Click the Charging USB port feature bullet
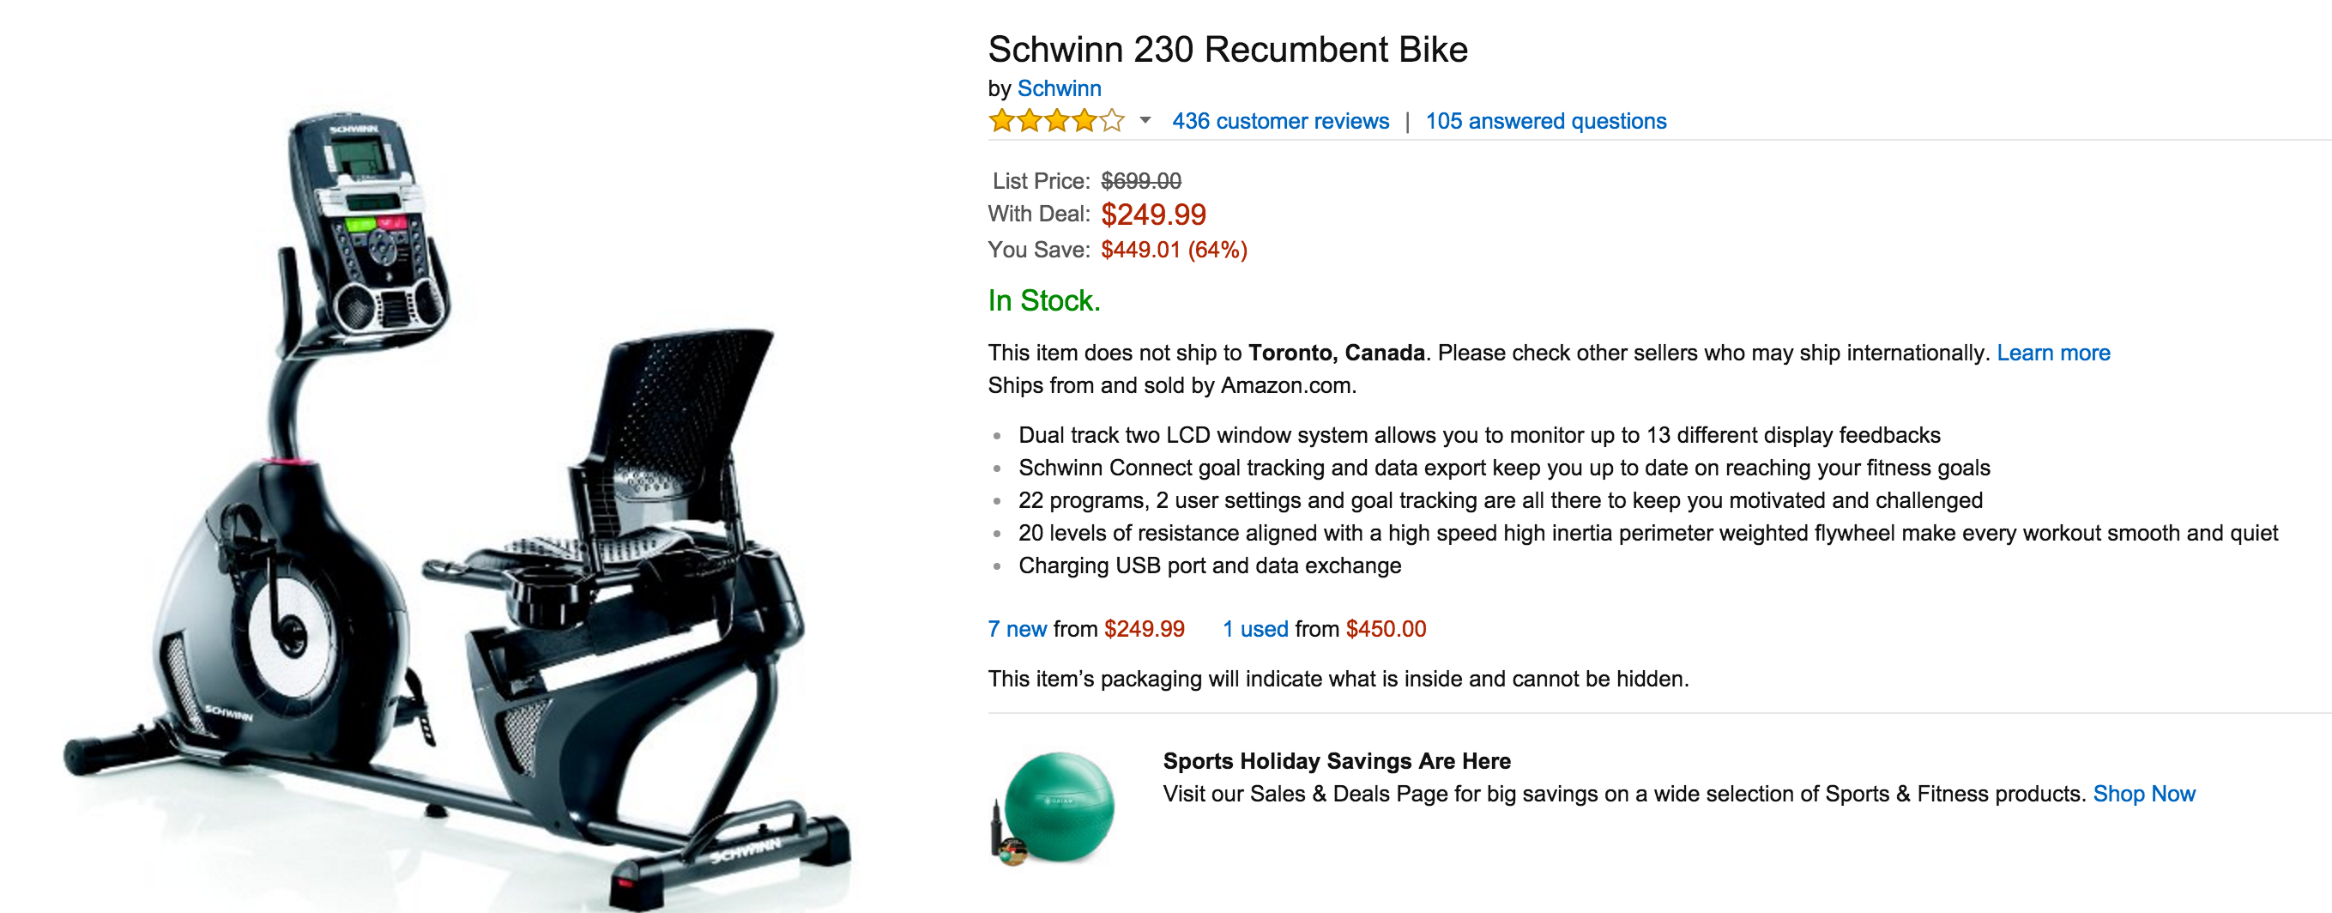2332x913 pixels. click(1210, 565)
